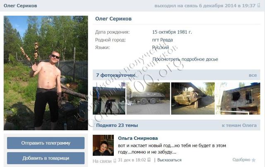Click Высказаться to reply to post
Image resolution: width=265 pixels, height=167 pixels.
tap(169, 160)
